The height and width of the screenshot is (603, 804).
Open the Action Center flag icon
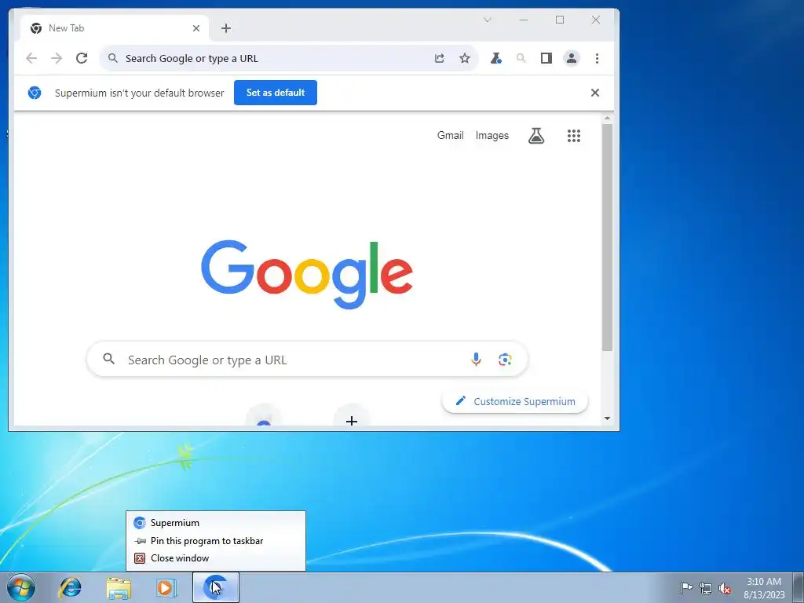(x=686, y=588)
